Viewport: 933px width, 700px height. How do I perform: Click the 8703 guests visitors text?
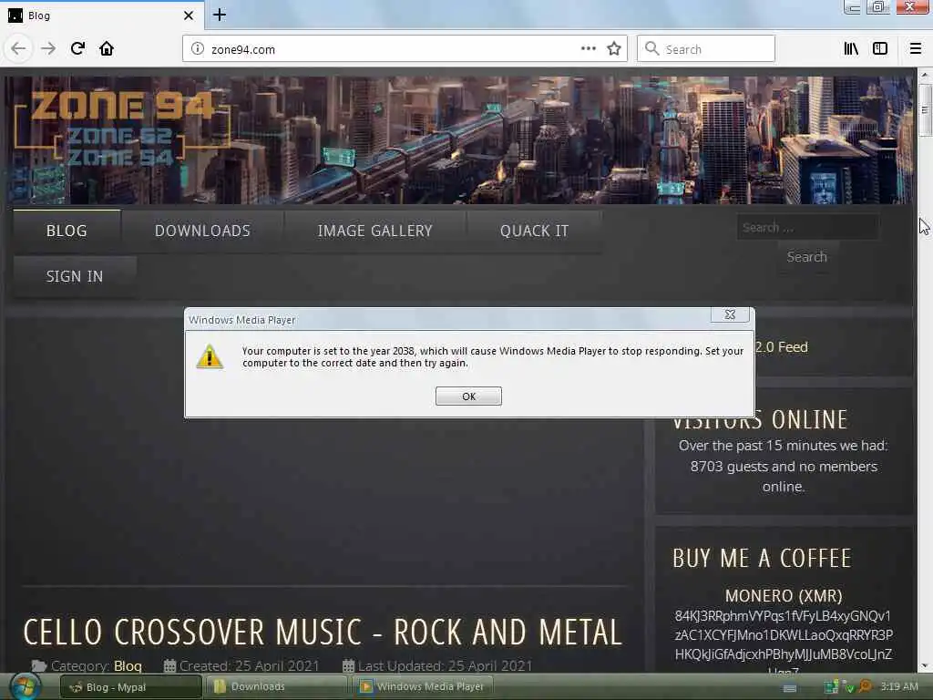pos(783,466)
